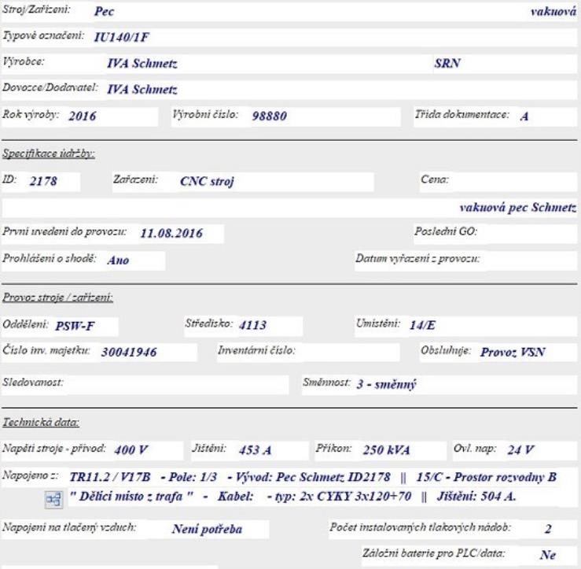The width and height of the screenshot is (581, 569).
Task: Focus the Rok výroby field showing 2016
Action: pos(110,116)
